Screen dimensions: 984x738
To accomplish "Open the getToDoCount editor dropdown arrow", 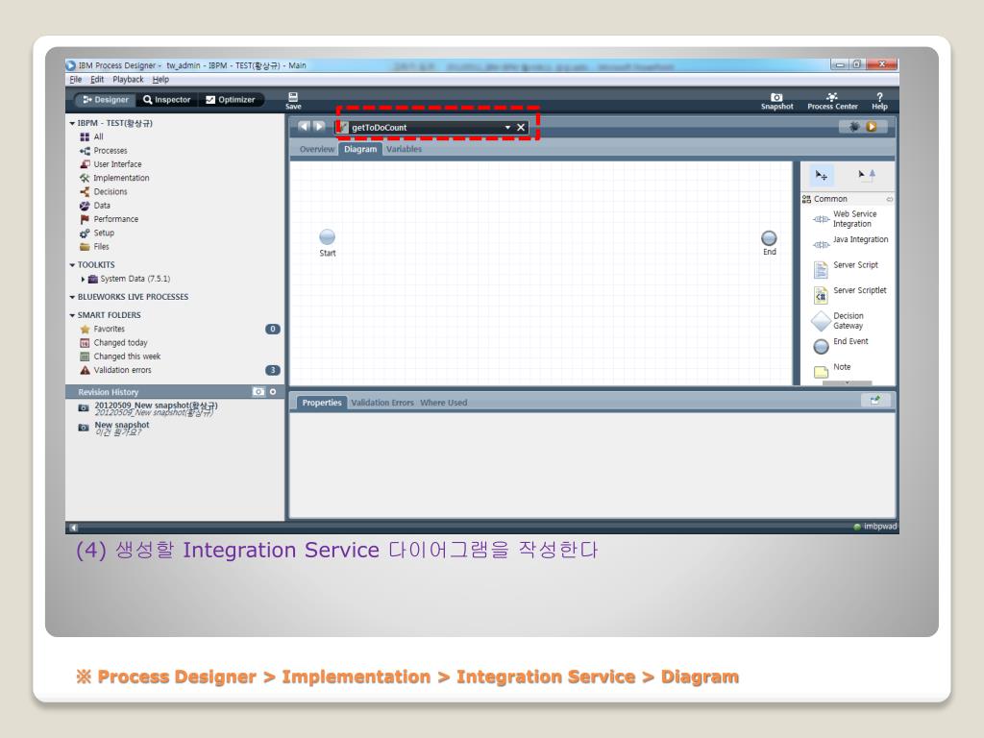I will point(507,128).
